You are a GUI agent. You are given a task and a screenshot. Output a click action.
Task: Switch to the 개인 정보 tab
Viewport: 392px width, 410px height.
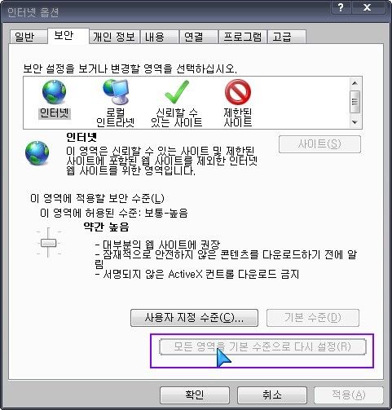point(114,37)
